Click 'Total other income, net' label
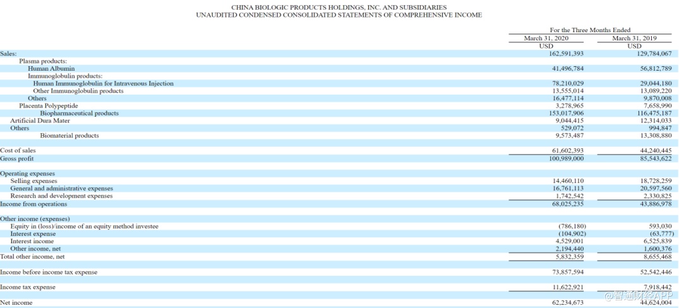 point(32,256)
